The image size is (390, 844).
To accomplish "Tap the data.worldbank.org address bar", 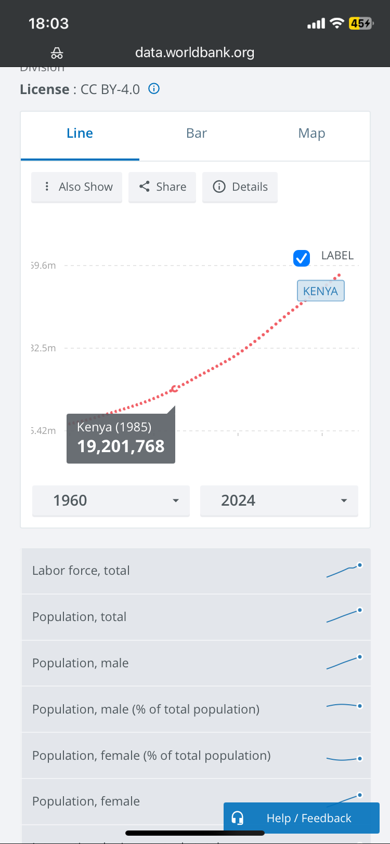I will (x=194, y=52).
